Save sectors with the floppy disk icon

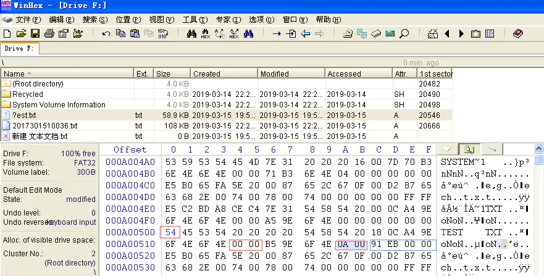[x=35, y=33]
